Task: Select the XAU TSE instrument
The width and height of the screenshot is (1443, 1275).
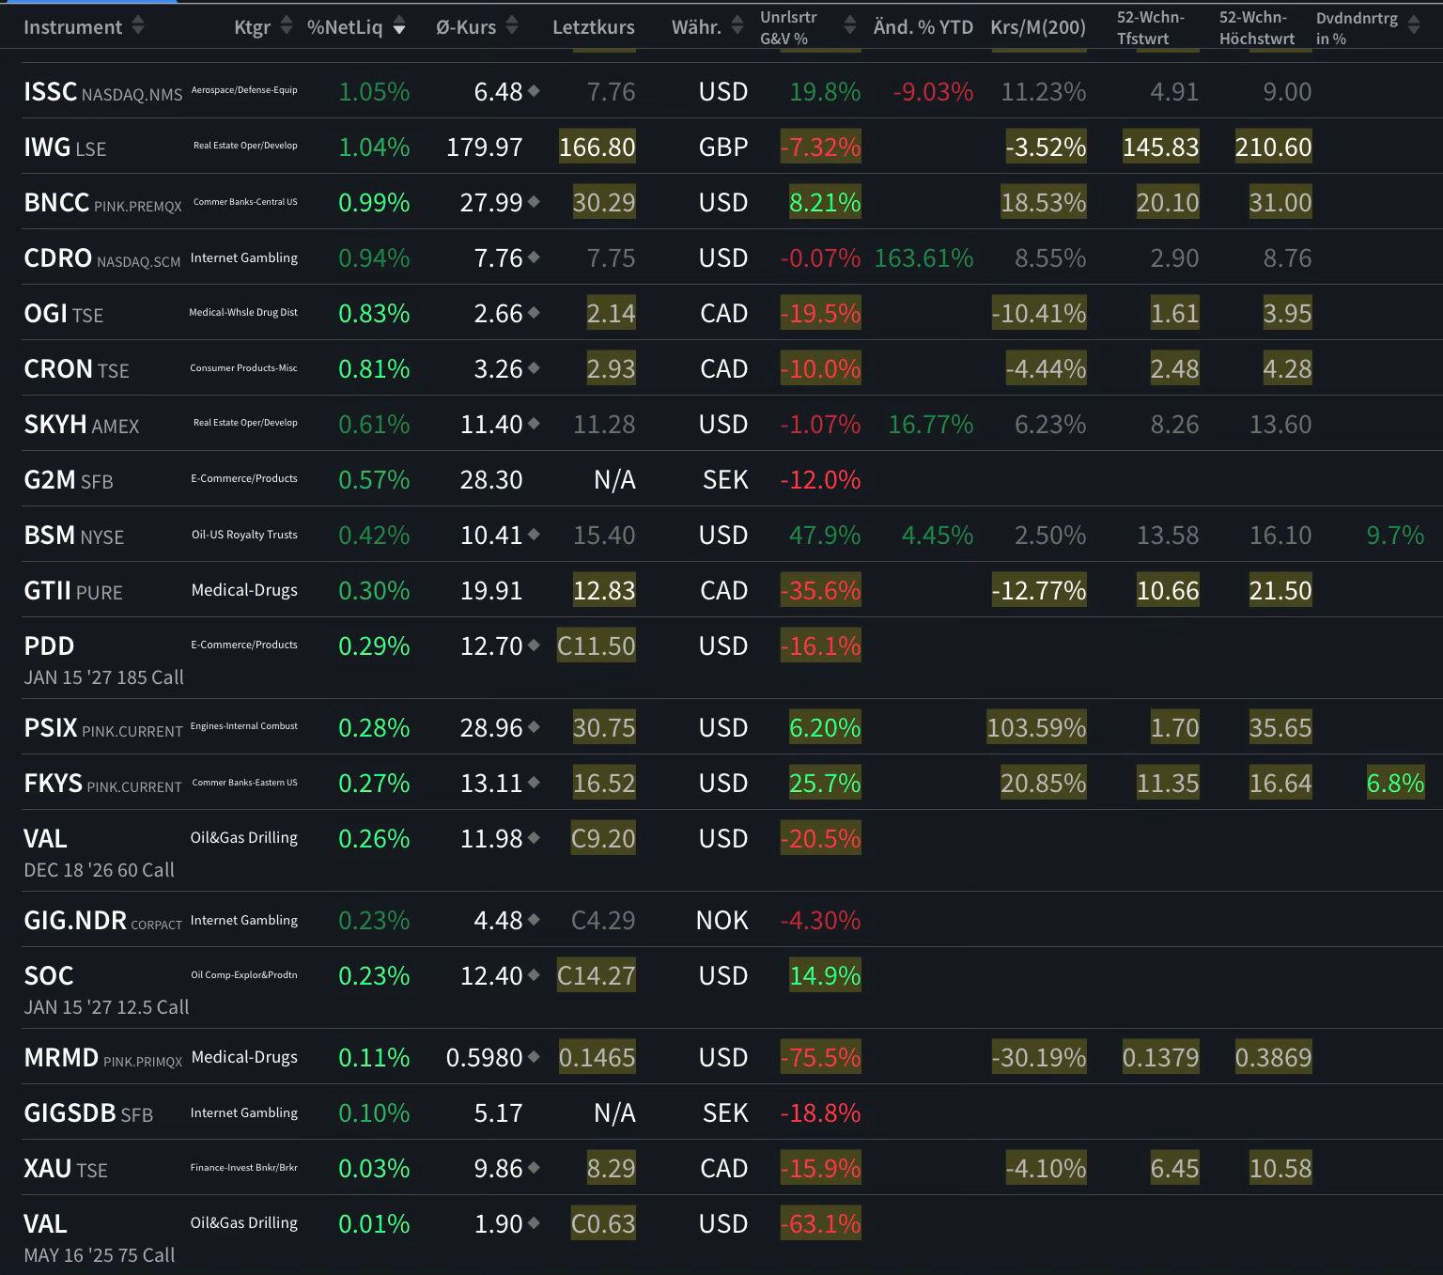Action: click(x=66, y=1169)
